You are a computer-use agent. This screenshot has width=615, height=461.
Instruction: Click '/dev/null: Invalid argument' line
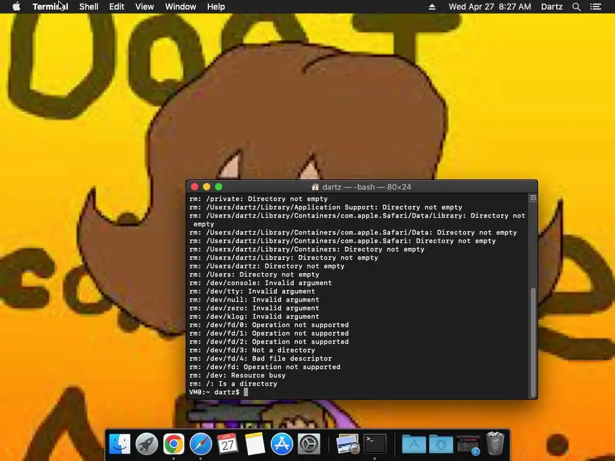point(254,300)
